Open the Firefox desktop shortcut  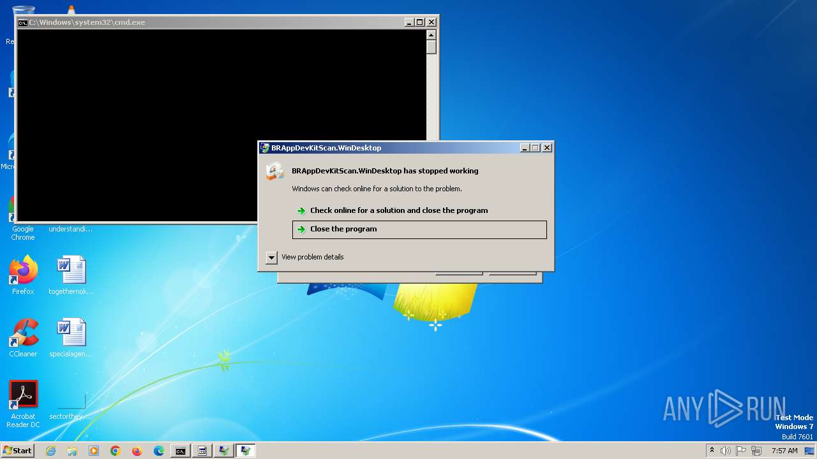click(x=23, y=275)
